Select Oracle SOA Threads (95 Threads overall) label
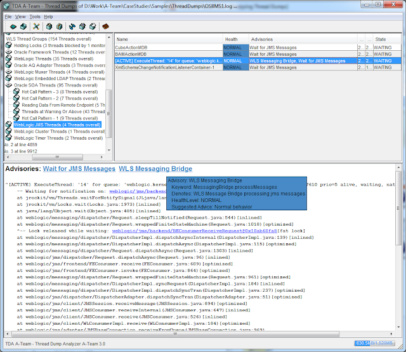This screenshot has width=406, height=352. [56, 85]
